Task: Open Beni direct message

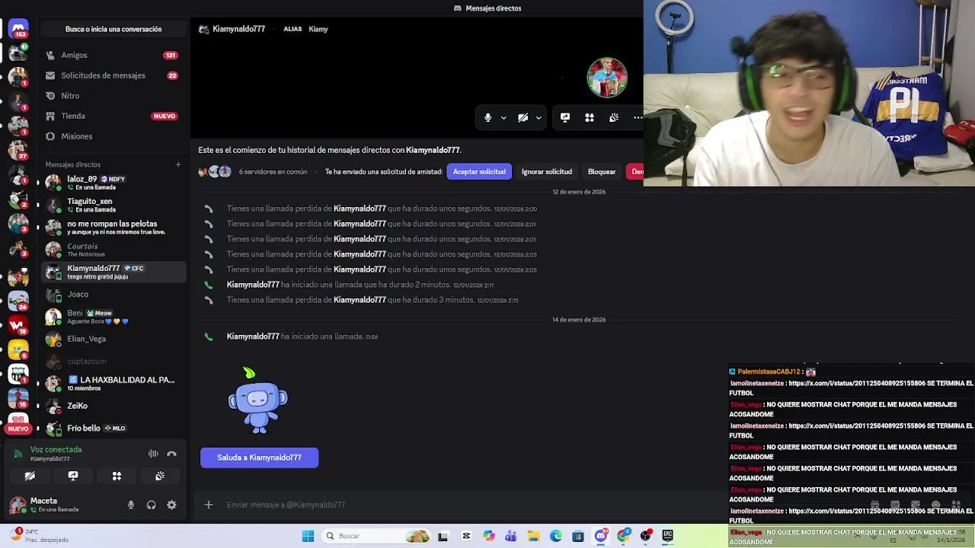Action: click(113, 317)
